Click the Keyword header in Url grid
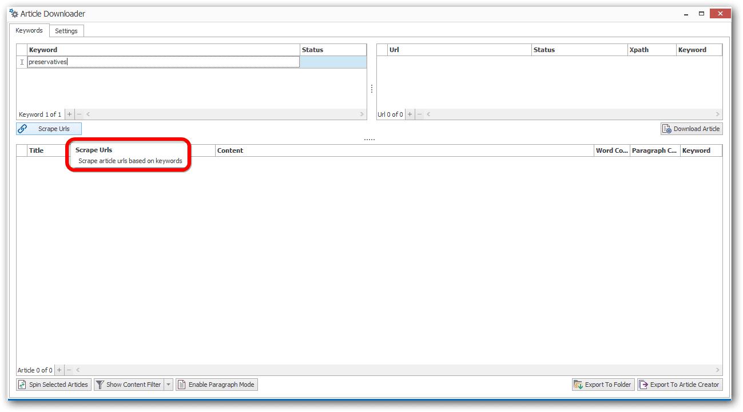The image size is (743, 412). [x=699, y=50]
